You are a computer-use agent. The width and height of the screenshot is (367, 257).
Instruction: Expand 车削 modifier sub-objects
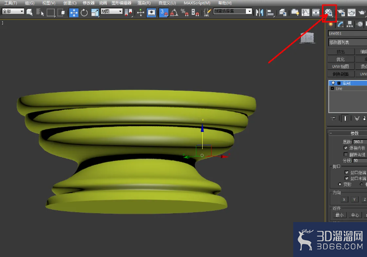click(338, 83)
